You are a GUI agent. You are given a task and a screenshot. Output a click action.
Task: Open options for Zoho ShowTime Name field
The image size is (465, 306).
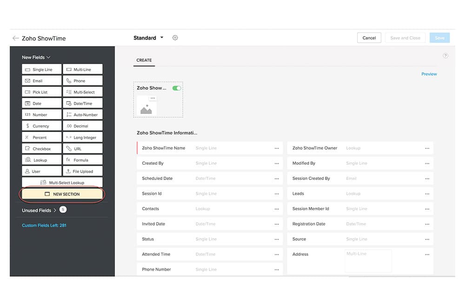(x=277, y=148)
